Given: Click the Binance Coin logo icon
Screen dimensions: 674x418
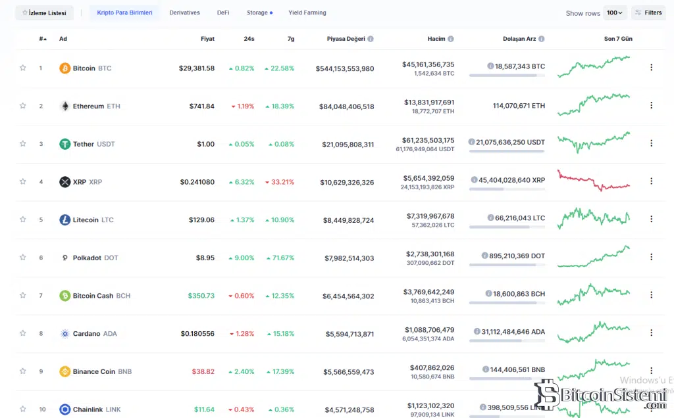Looking at the screenshot, I should [x=65, y=371].
